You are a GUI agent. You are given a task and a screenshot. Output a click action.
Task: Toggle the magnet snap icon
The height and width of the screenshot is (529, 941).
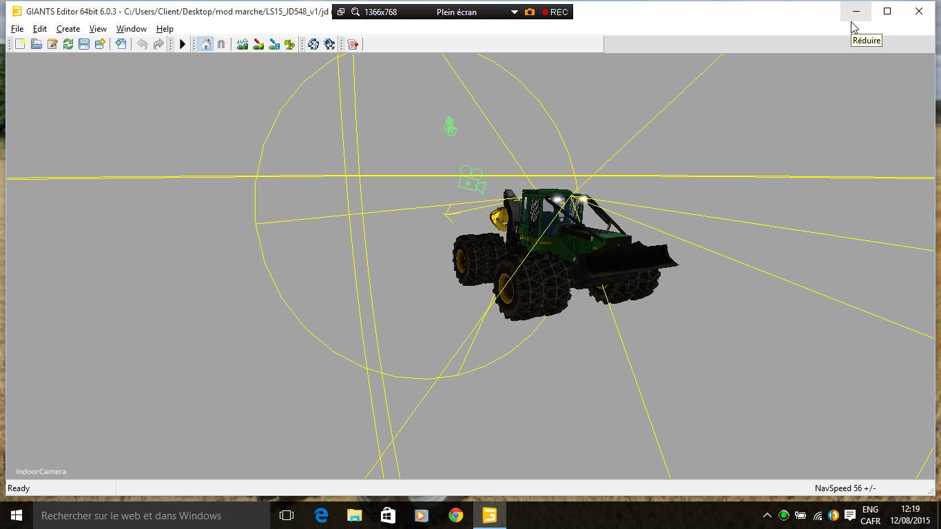[221, 44]
